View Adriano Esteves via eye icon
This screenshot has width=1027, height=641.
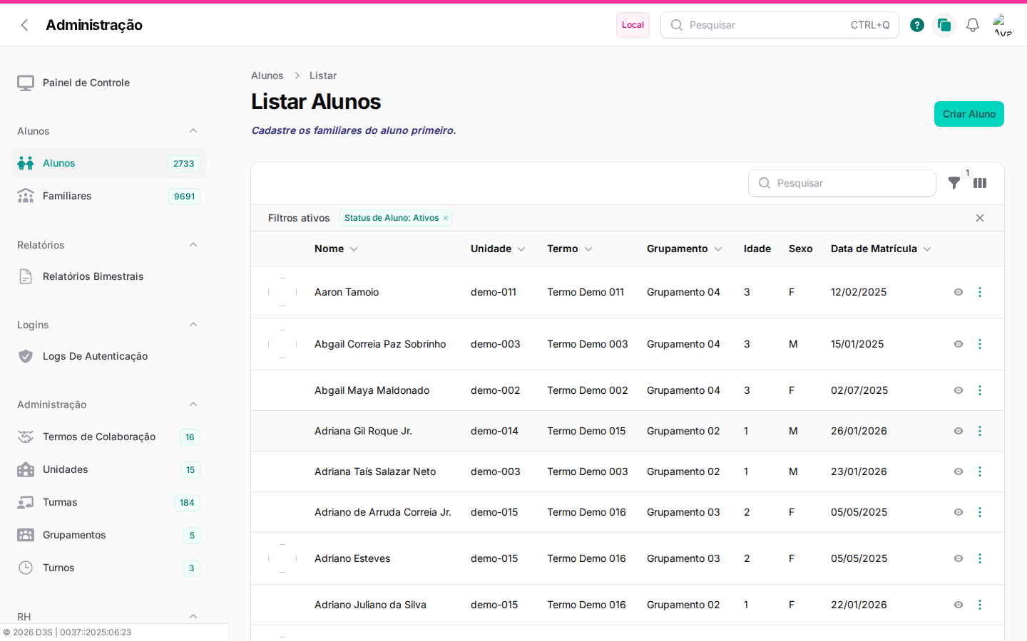coord(959,558)
